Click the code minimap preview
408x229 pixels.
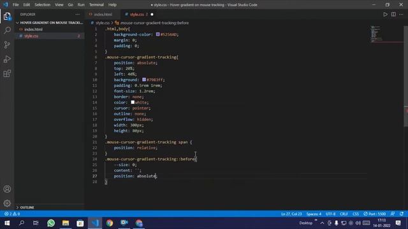pos(377,34)
